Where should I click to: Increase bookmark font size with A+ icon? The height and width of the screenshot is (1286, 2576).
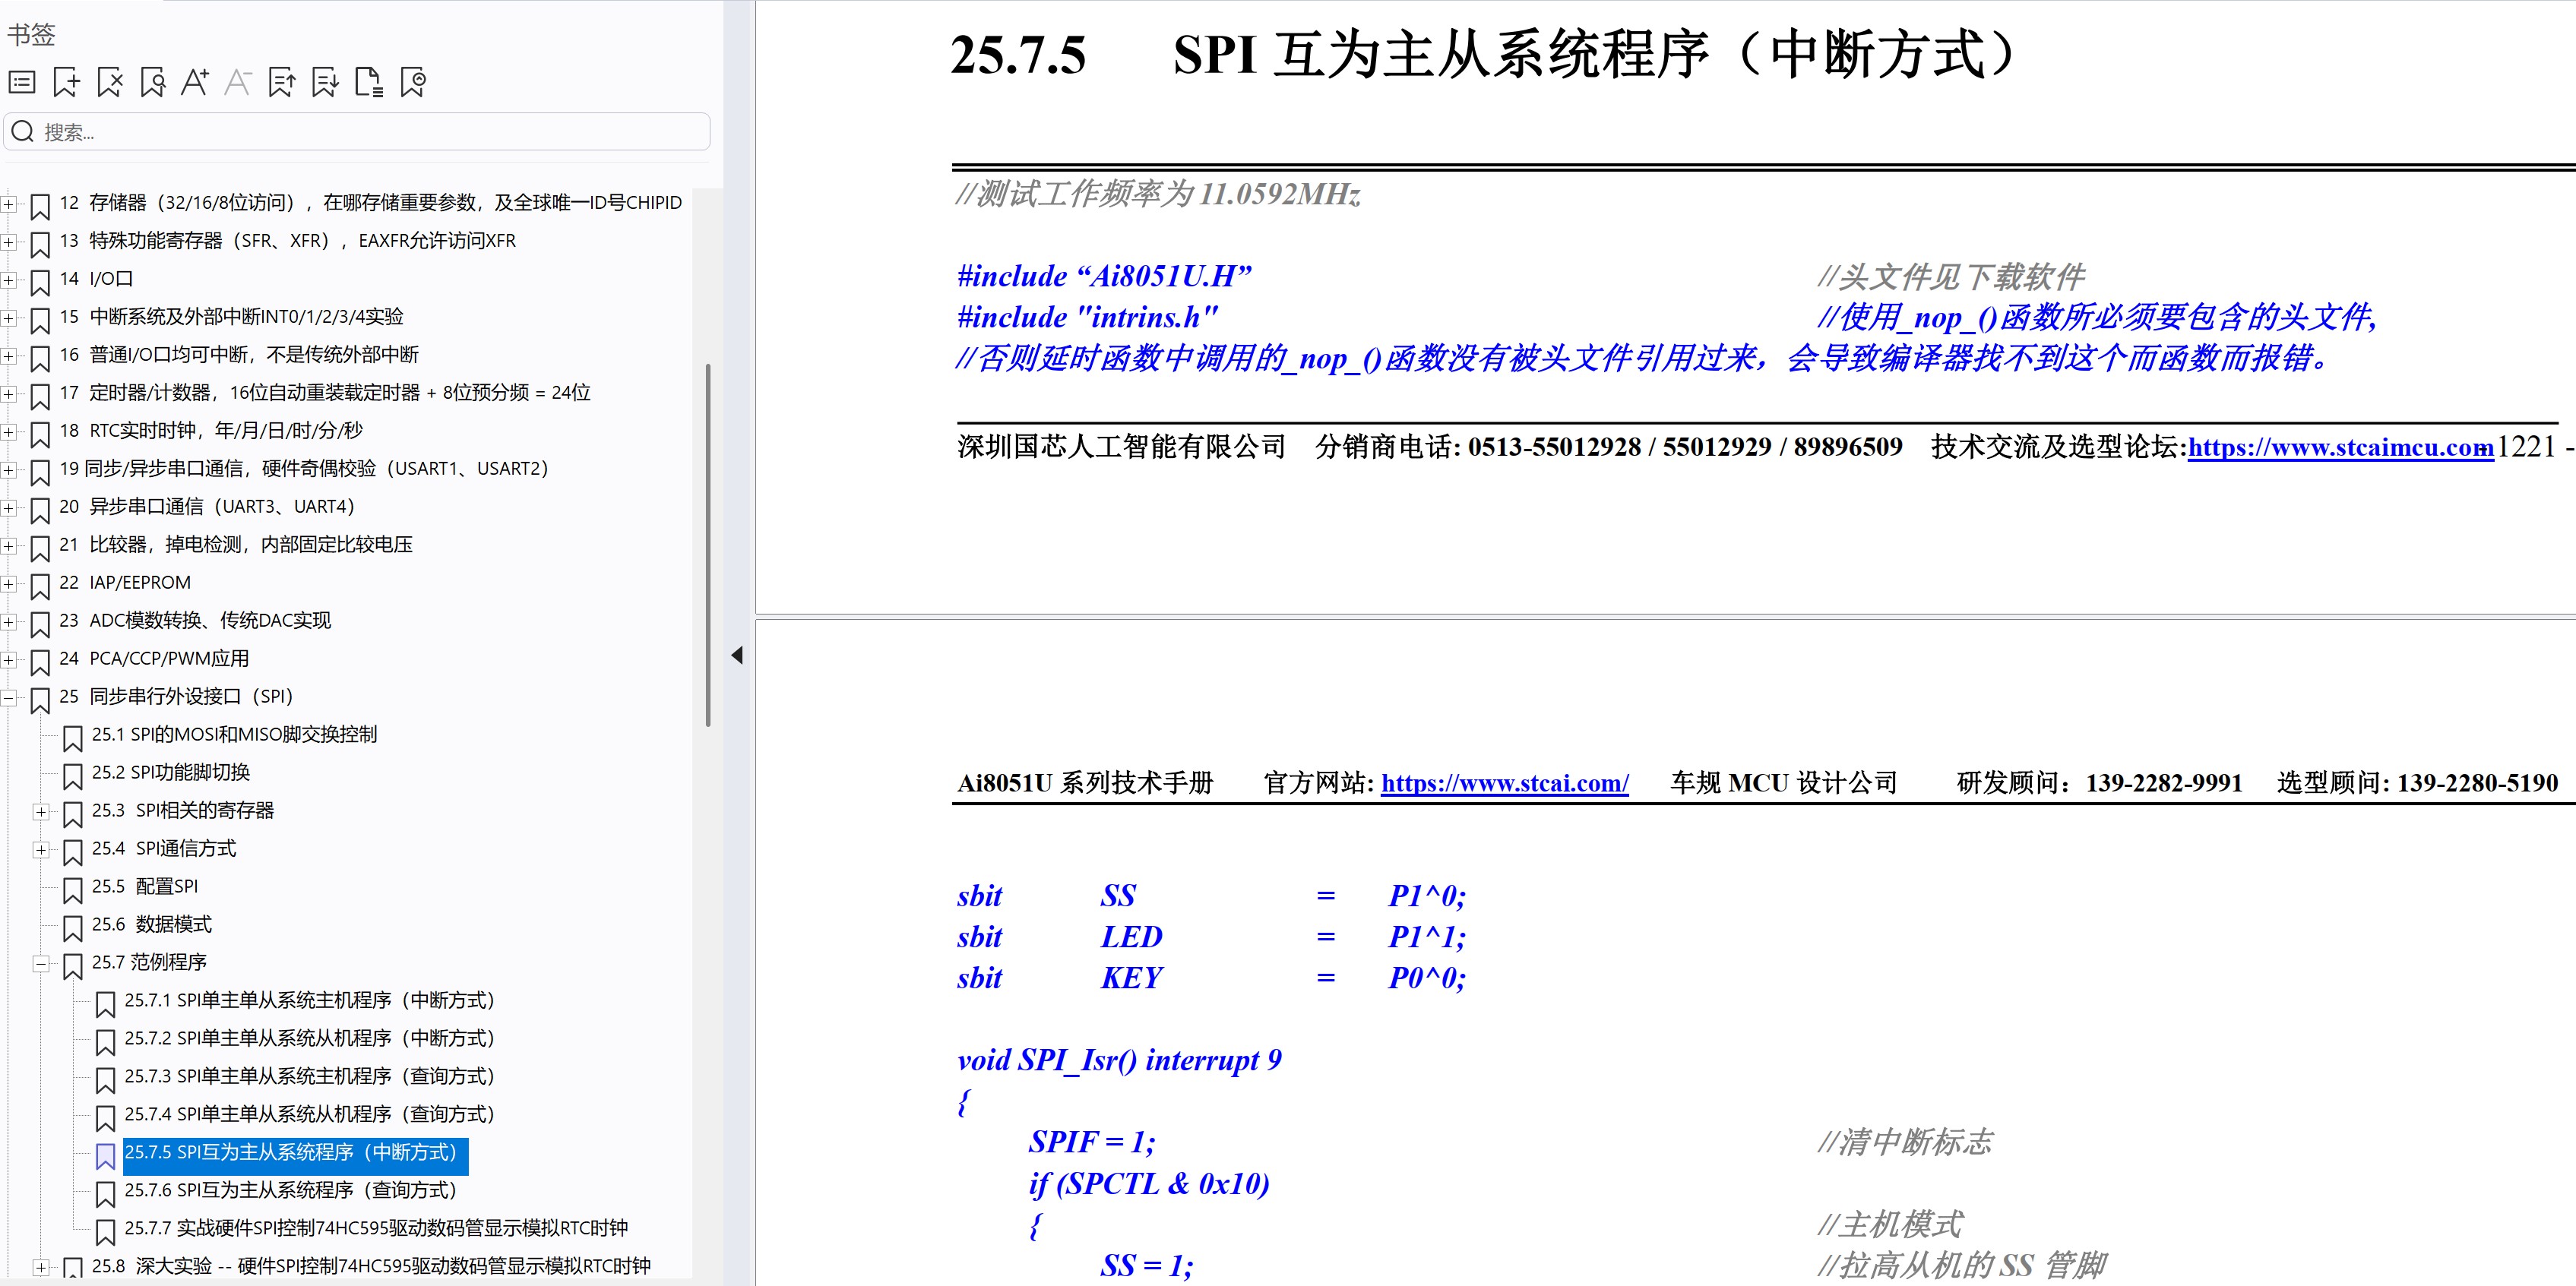click(195, 82)
